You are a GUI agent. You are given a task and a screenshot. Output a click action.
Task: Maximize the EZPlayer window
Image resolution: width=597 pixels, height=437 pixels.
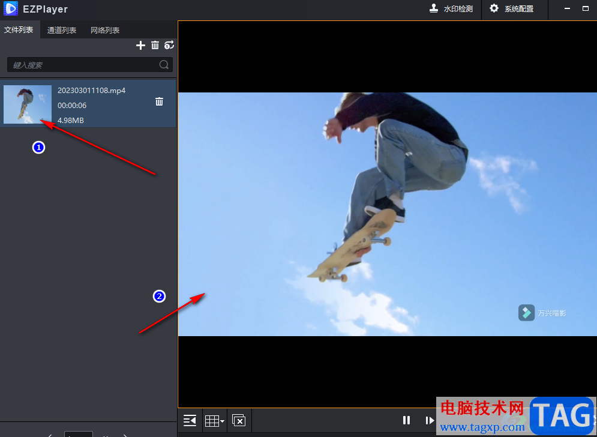coord(586,8)
